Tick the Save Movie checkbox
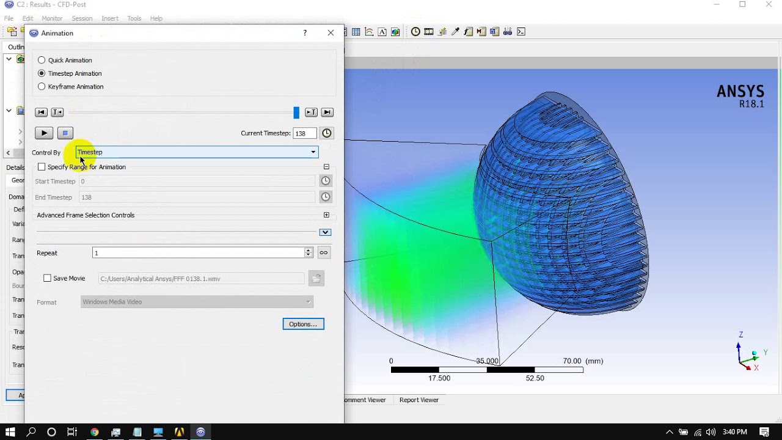782x440 pixels. [48, 278]
